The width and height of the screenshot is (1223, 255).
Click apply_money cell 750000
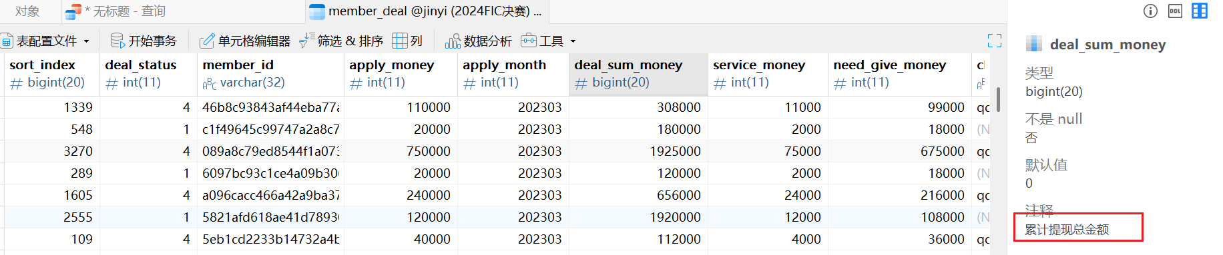point(401,151)
